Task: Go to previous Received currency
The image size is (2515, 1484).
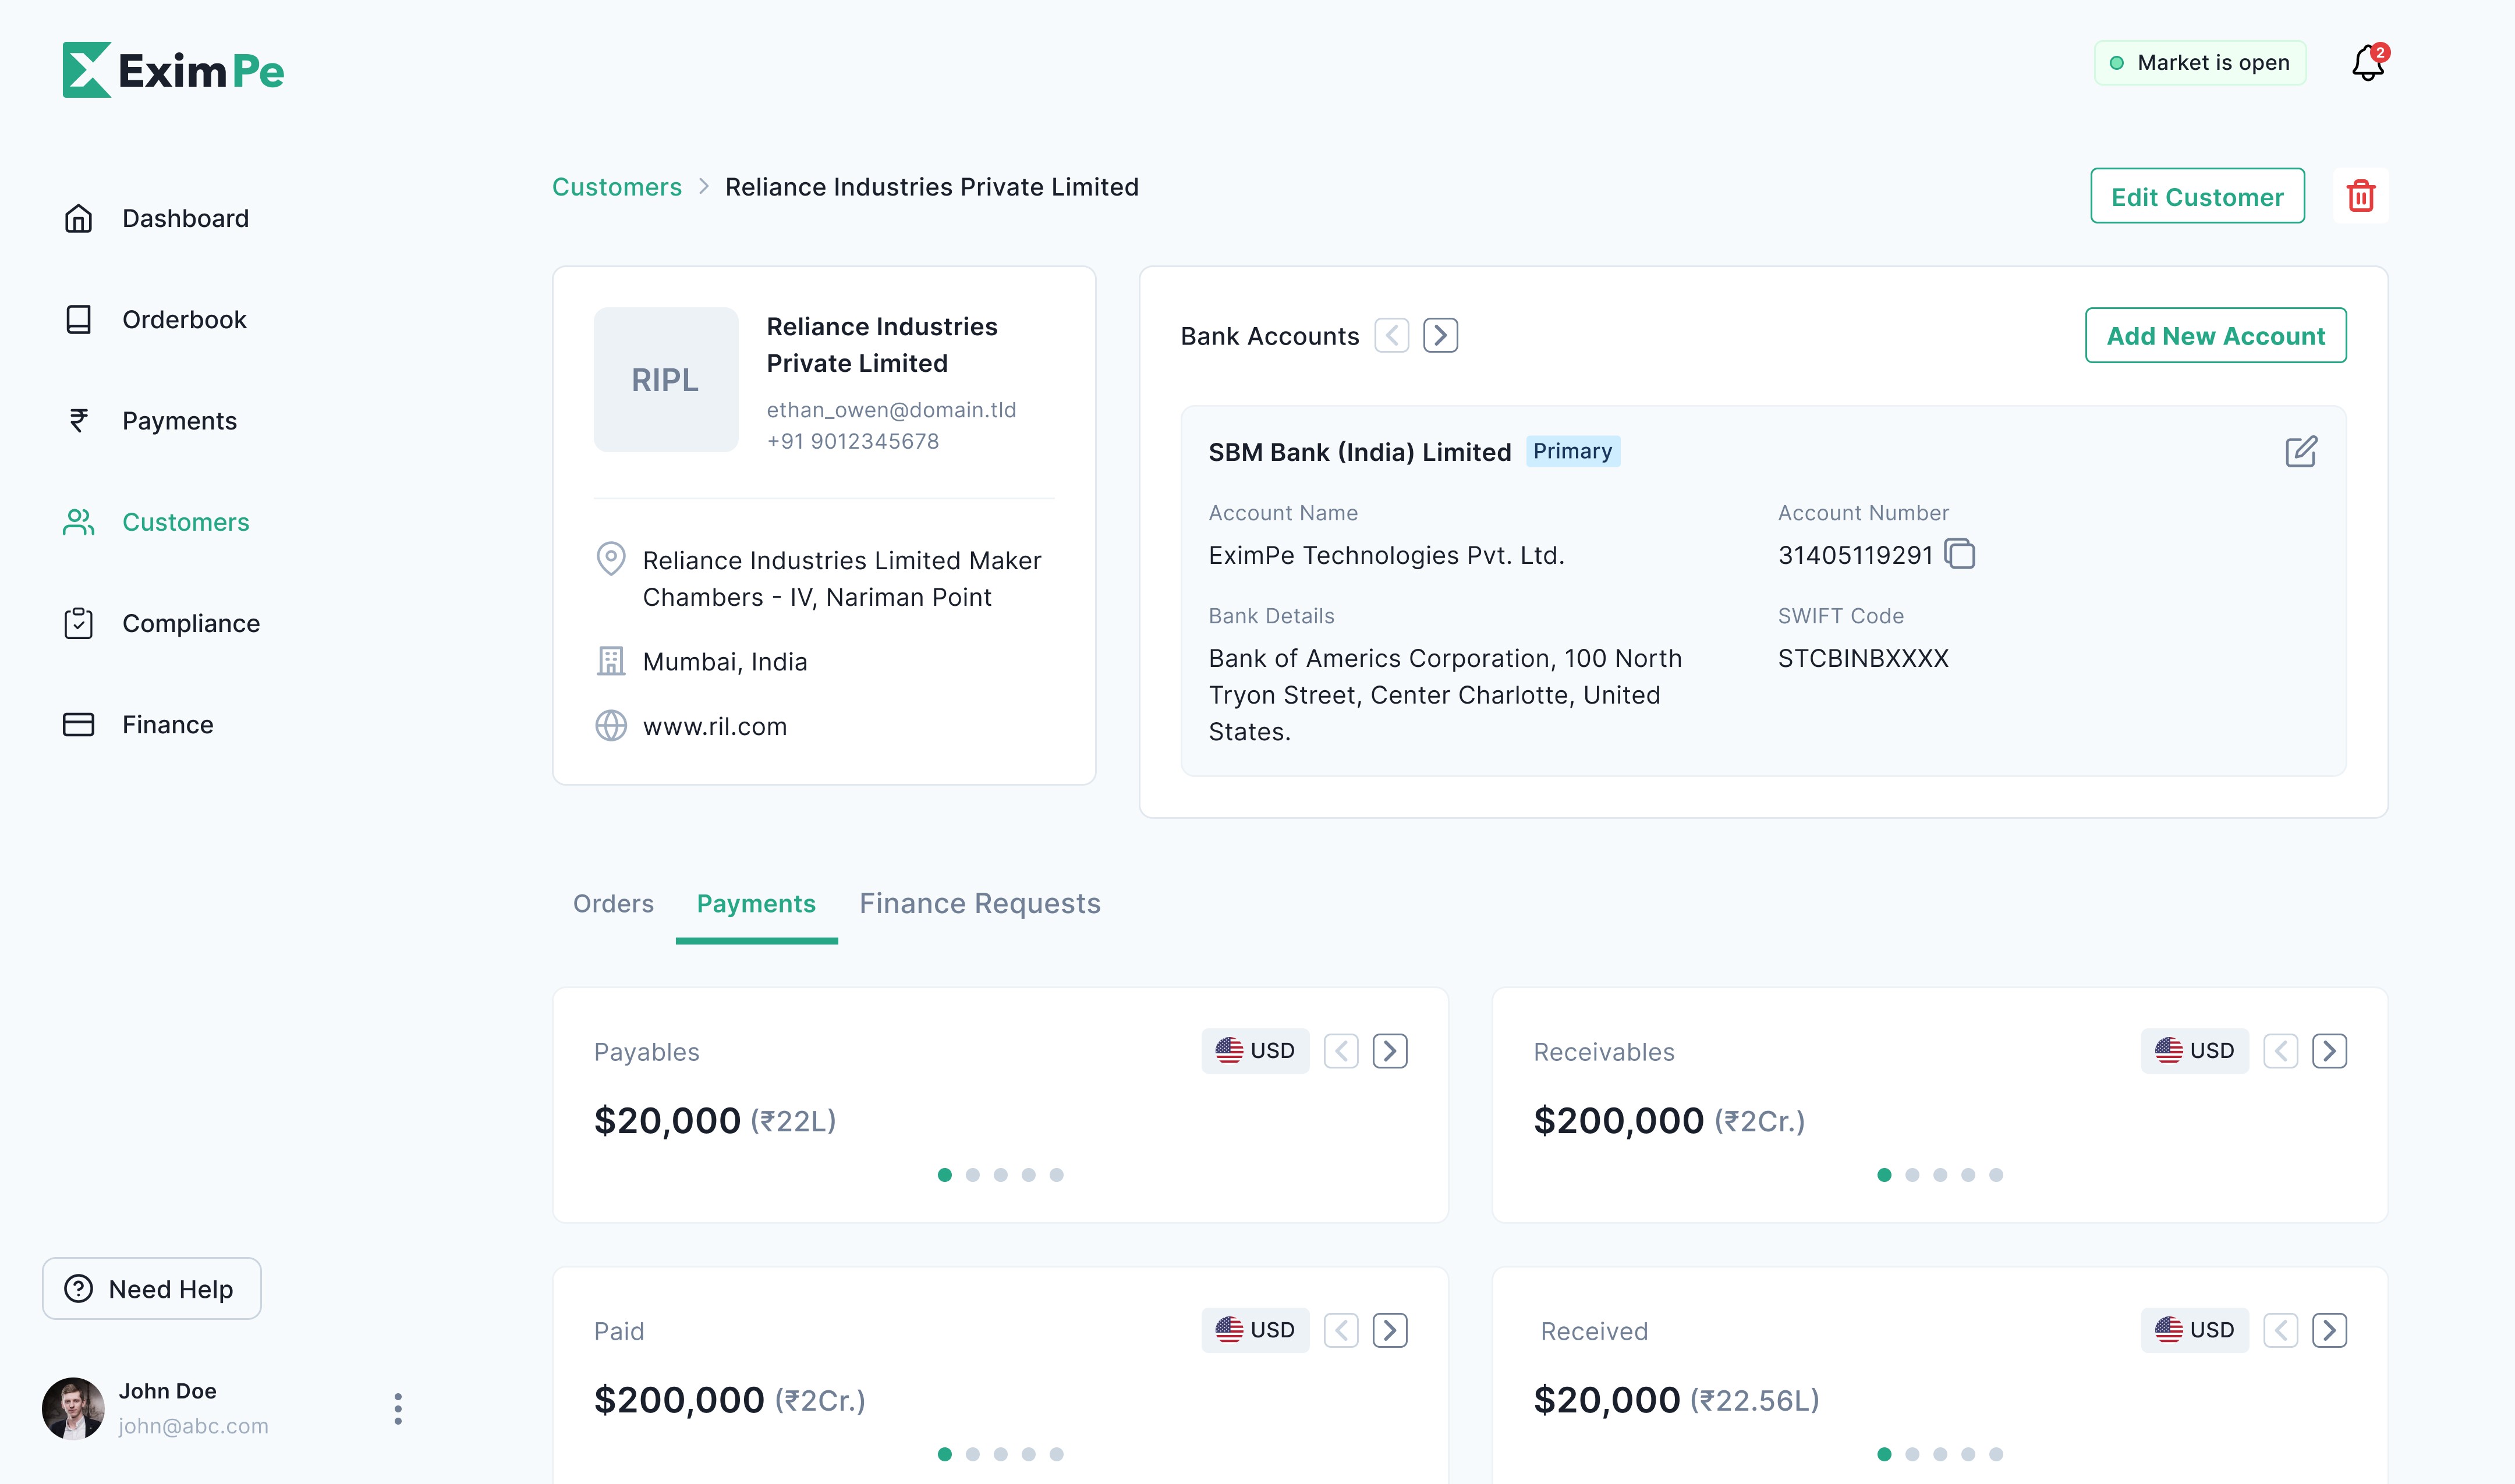Action: [x=2280, y=1329]
